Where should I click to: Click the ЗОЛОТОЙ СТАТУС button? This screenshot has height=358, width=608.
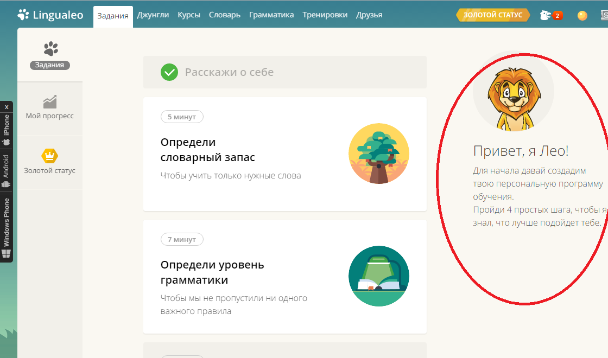click(492, 15)
